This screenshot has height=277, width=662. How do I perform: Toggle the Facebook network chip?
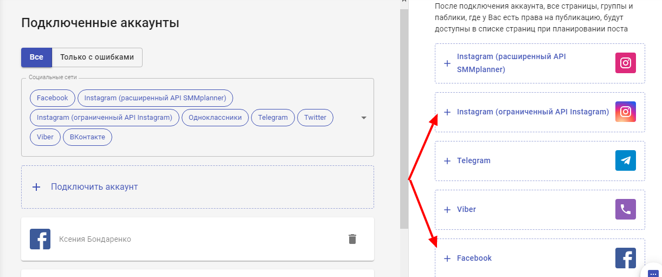(x=52, y=98)
